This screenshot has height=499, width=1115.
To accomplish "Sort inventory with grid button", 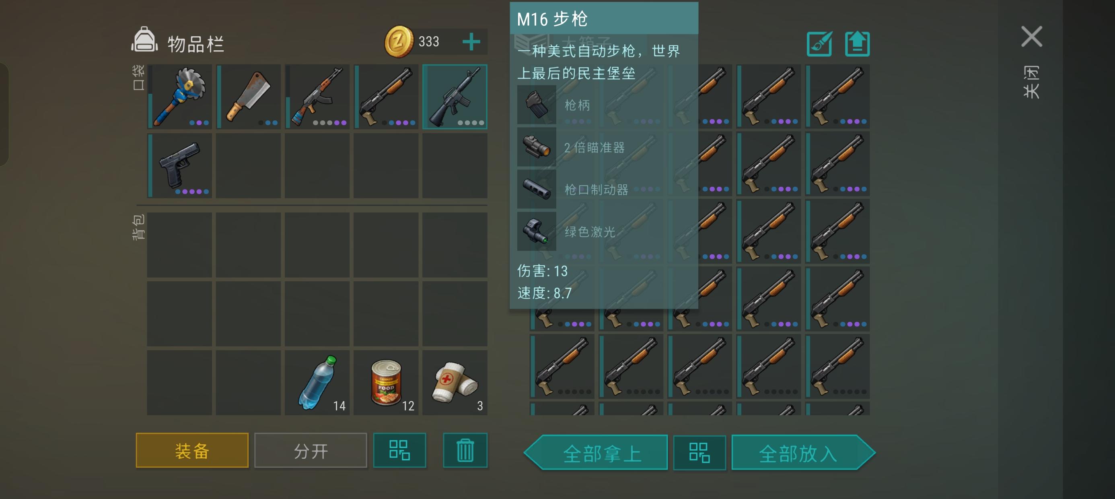I will [399, 450].
